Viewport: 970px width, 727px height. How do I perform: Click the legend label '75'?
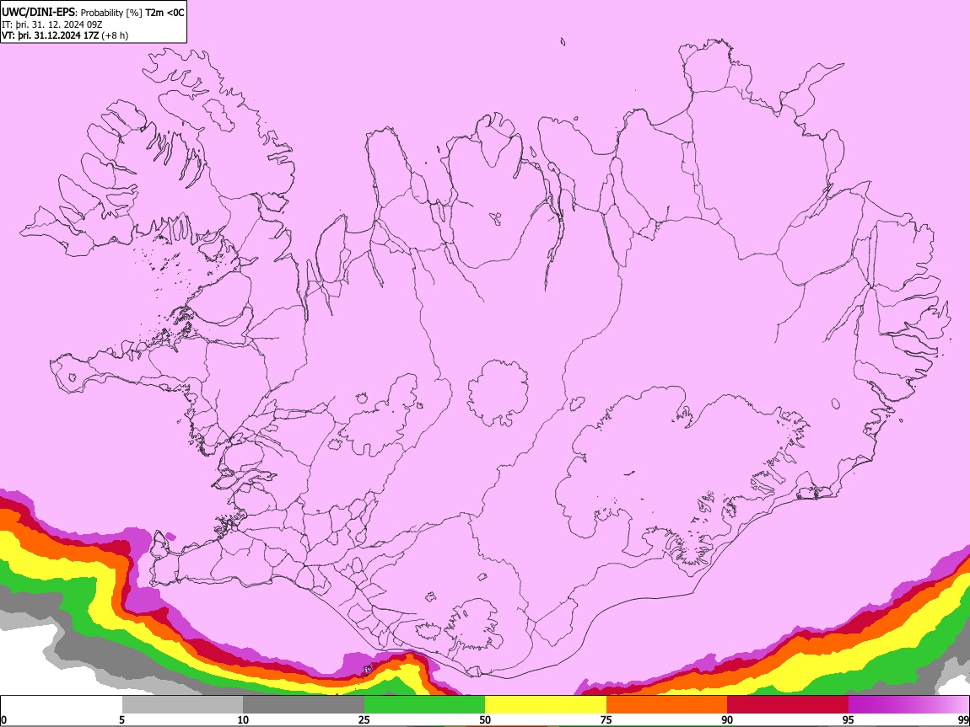(606, 719)
